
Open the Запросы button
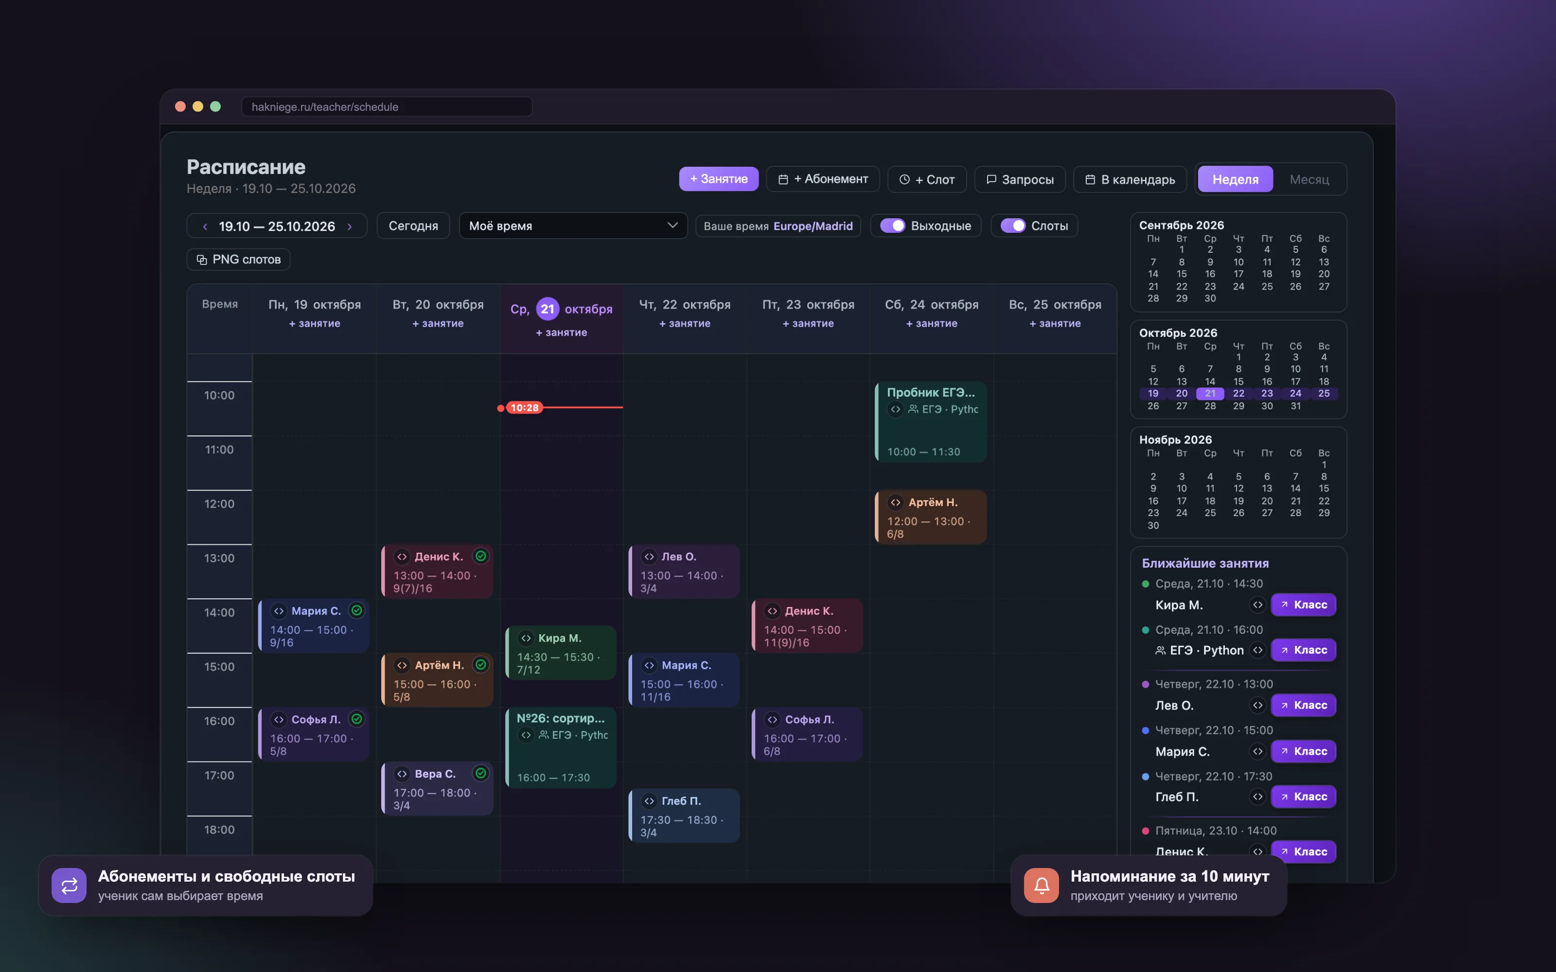[x=1020, y=179]
